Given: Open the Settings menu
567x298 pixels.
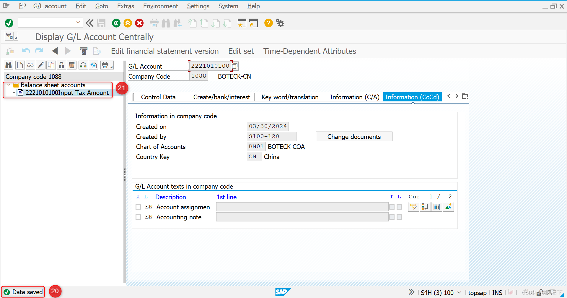Looking at the screenshot, I should click(x=198, y=6).
